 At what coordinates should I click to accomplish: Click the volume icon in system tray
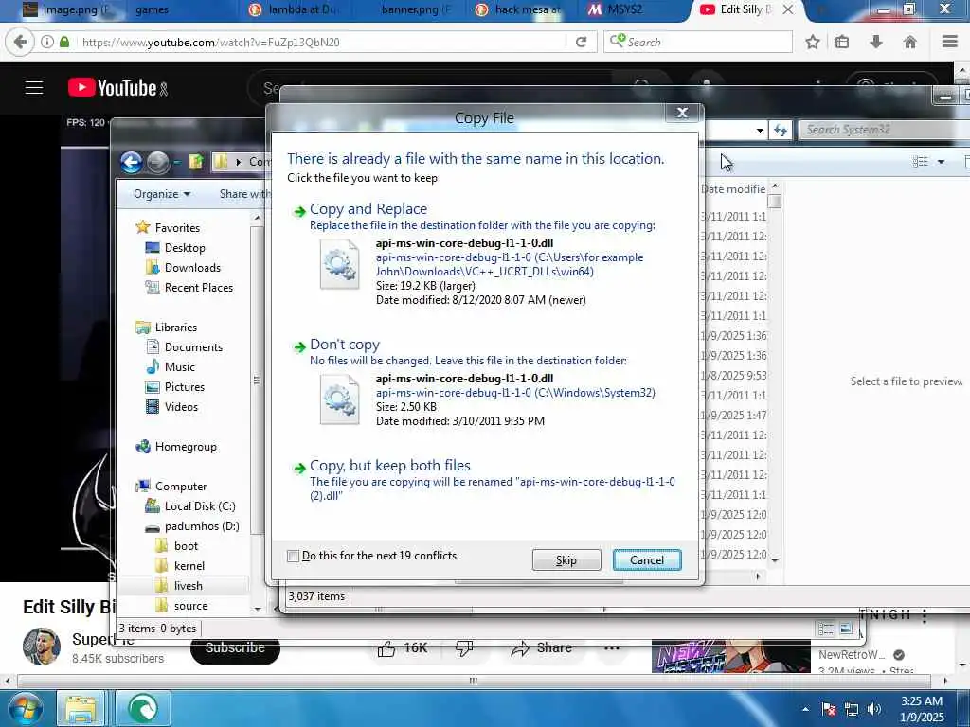pyautogui.click(x=874, y=710)
